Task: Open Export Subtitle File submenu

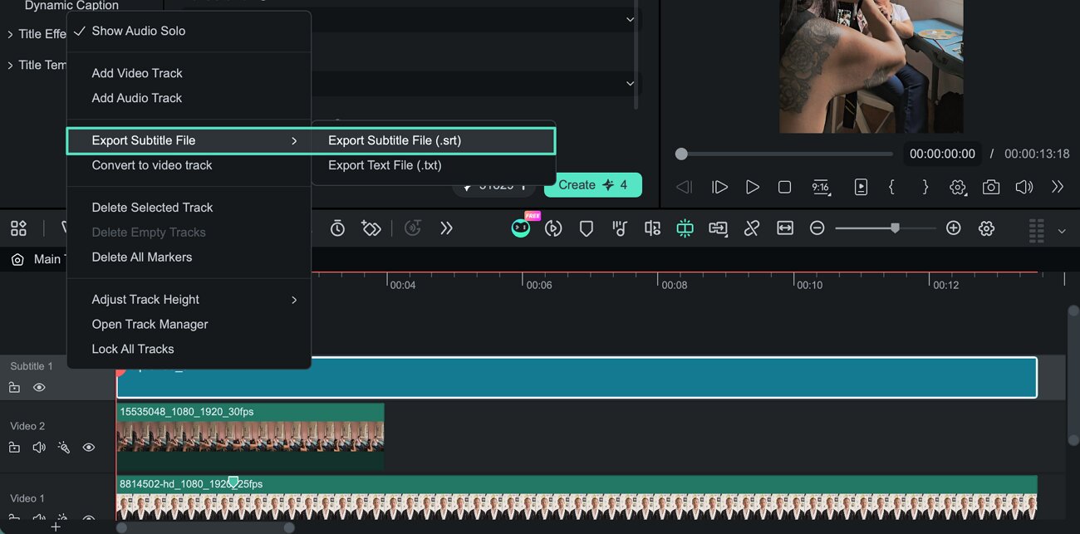Action: pos(189,140)
